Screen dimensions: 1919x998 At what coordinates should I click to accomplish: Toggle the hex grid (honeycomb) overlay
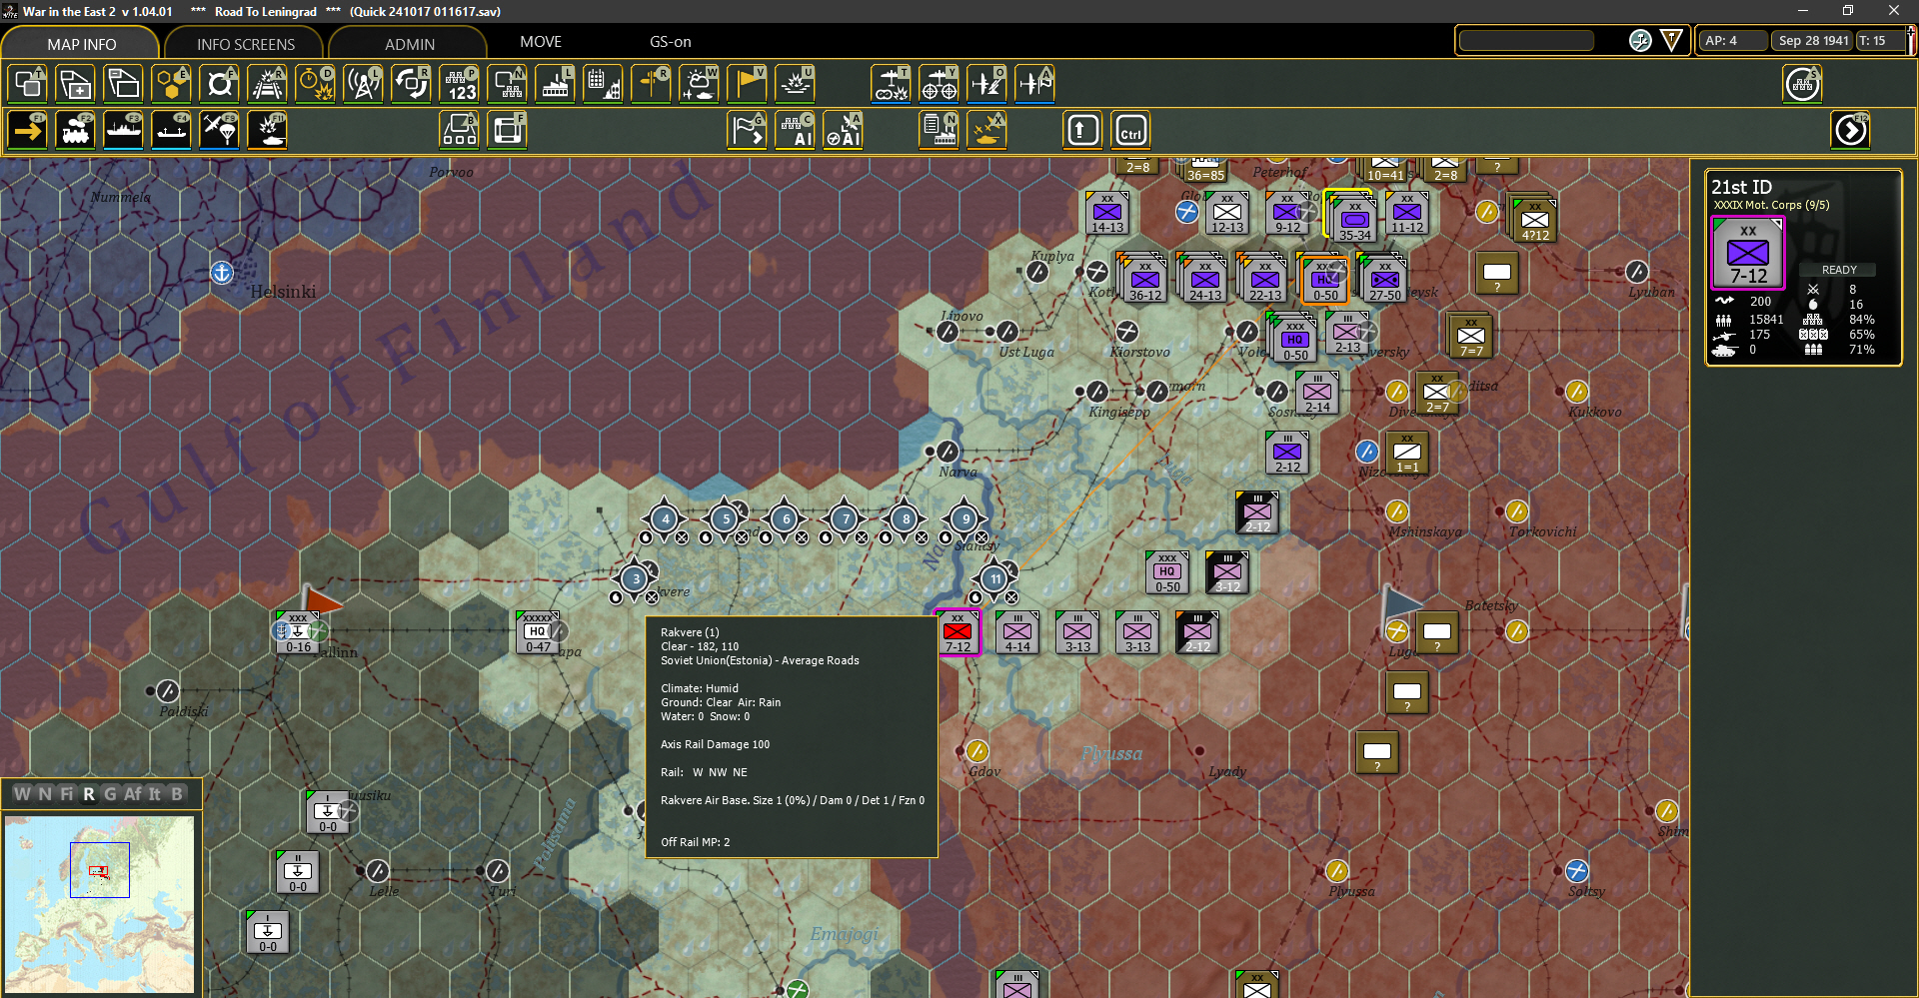pyautogui.click(x=171, y=84)
